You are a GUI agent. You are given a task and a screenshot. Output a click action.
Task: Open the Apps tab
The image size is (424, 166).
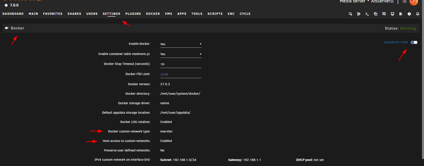click(182, 14)
